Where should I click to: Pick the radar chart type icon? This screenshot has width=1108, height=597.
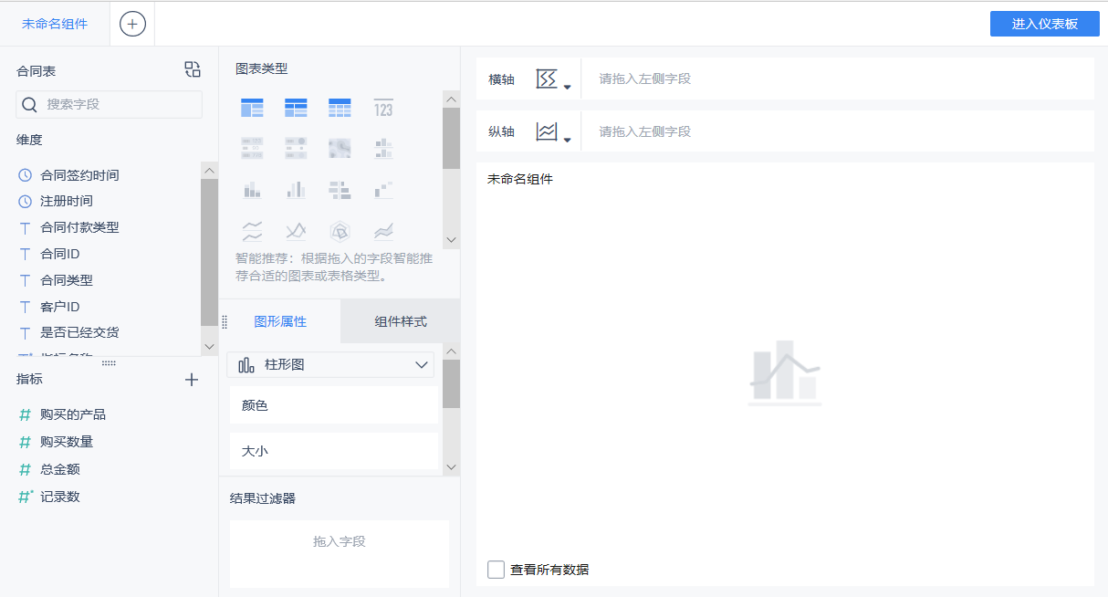tap(340, 231)
